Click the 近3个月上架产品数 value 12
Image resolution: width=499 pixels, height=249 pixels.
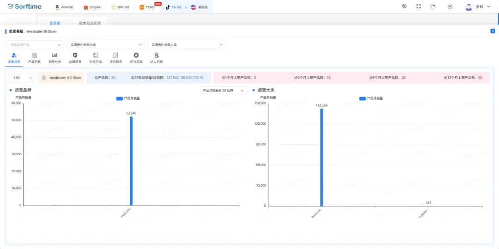pos(329,78)
